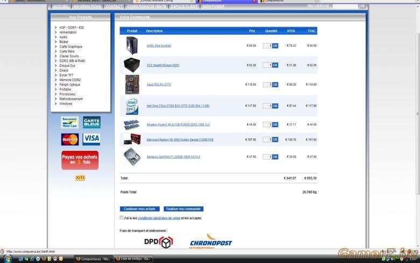Expand the Windows category arrow
420x263 pixels.
55,103
